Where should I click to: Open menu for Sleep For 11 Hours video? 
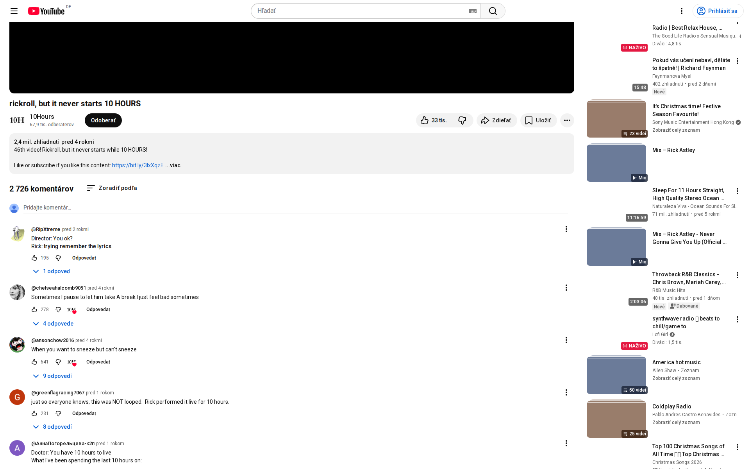737,191
